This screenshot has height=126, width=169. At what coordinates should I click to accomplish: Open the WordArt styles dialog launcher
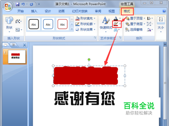tap(120, 38)
